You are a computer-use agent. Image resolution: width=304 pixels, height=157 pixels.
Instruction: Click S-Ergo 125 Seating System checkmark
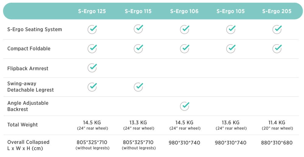92,29
